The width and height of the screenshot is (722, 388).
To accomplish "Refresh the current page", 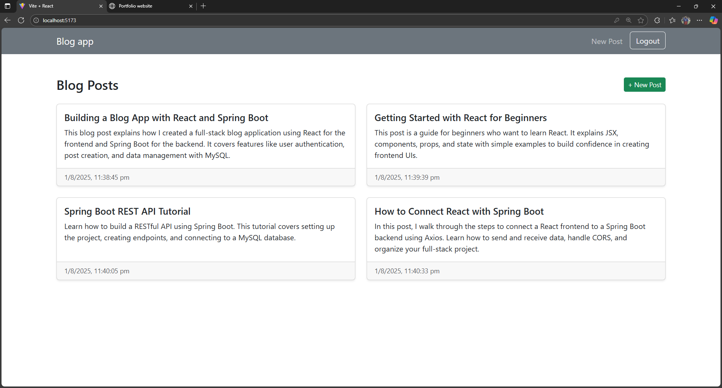I will [x=21, y=20].
